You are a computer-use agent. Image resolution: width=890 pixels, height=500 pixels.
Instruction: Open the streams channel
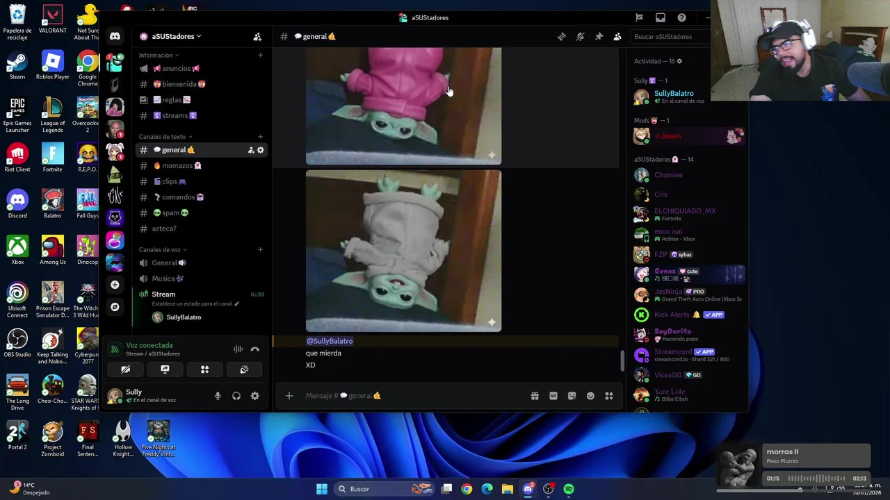click(200, 116)
